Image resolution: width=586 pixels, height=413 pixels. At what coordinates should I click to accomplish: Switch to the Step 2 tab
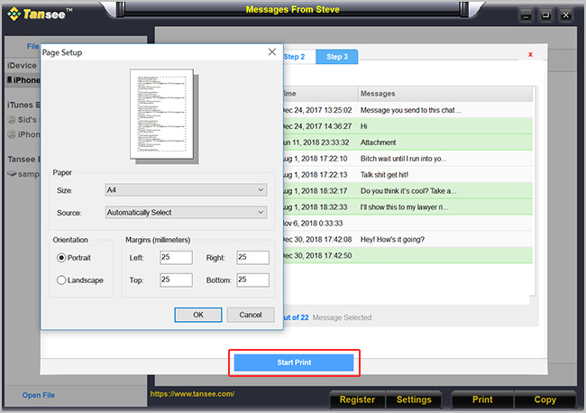[x=294, y=57]
